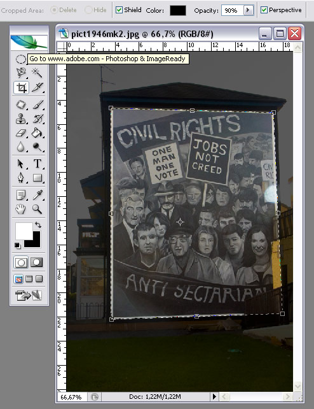Select the Crop tool
Viewport: 314px width, 409px height.
[x=22, y=88]
